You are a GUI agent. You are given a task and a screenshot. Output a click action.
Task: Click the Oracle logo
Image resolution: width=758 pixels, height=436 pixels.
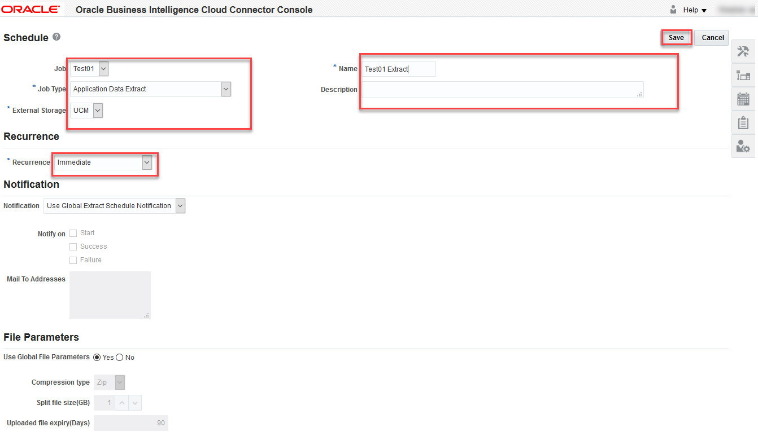point(31,10)
